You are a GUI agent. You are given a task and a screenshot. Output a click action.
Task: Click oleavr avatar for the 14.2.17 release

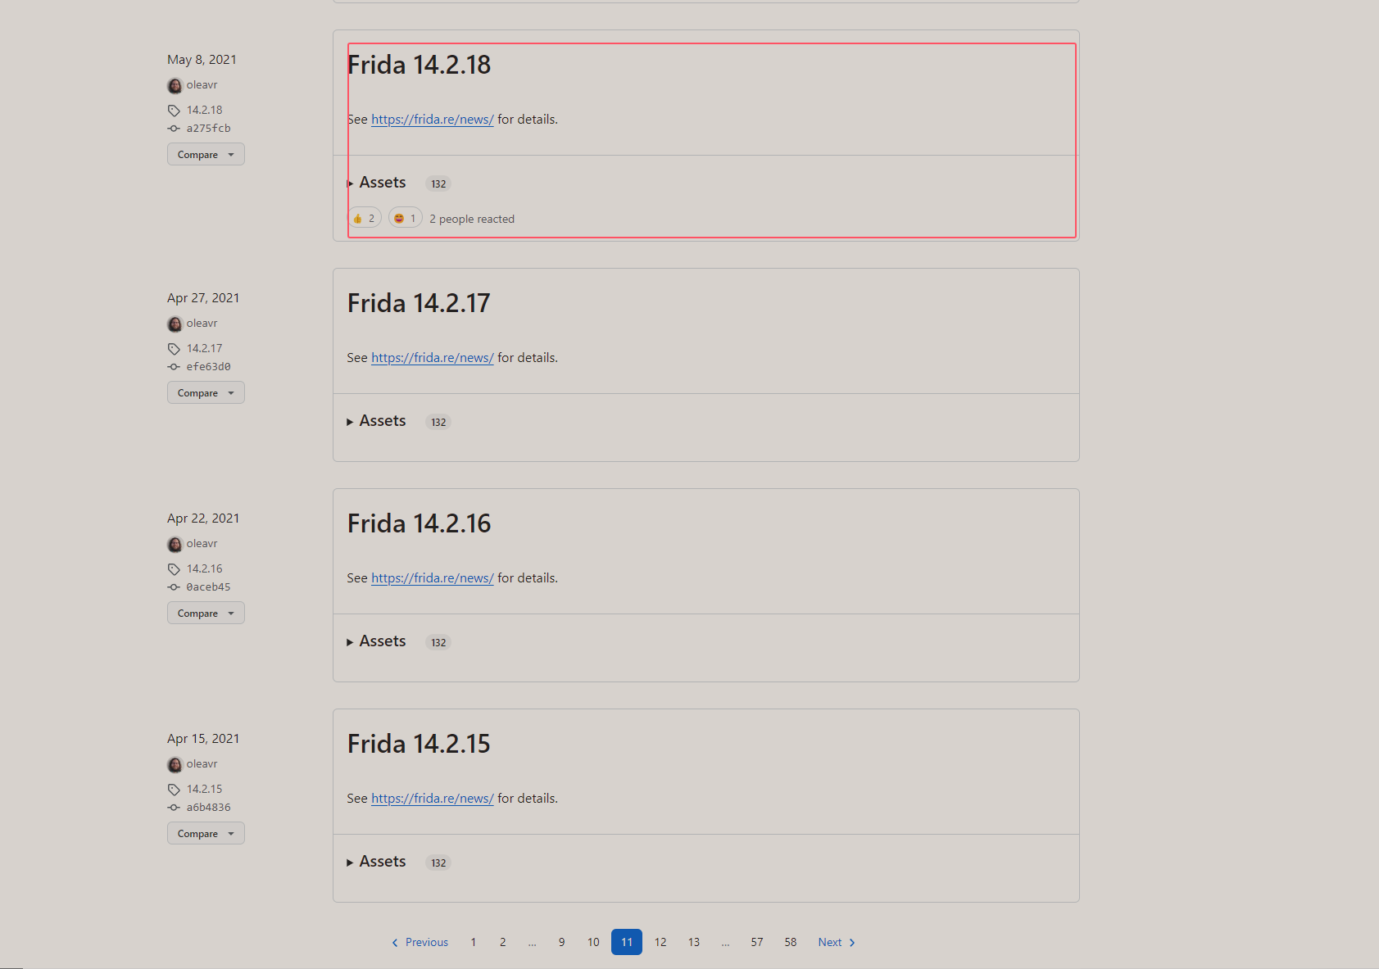pyautogui.click(x=175, y=324)
